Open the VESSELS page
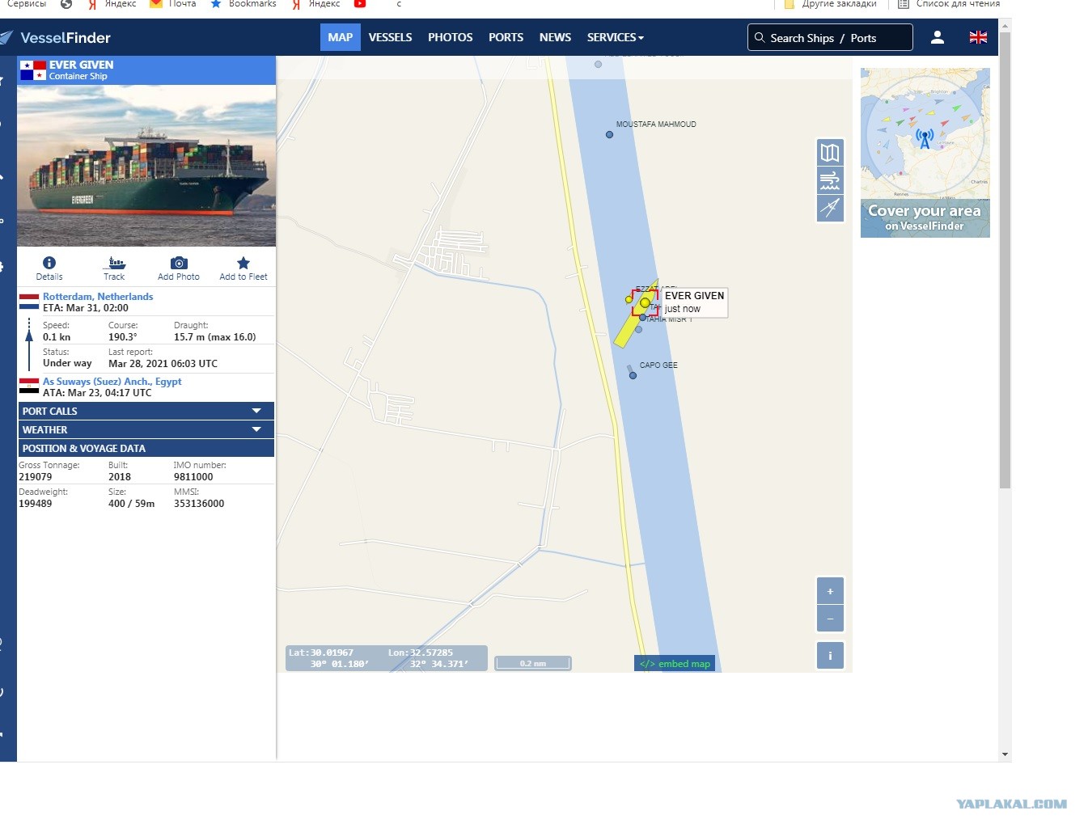Image resolution: width=1088 pixels, height=828 pixels. click(390, 37)
